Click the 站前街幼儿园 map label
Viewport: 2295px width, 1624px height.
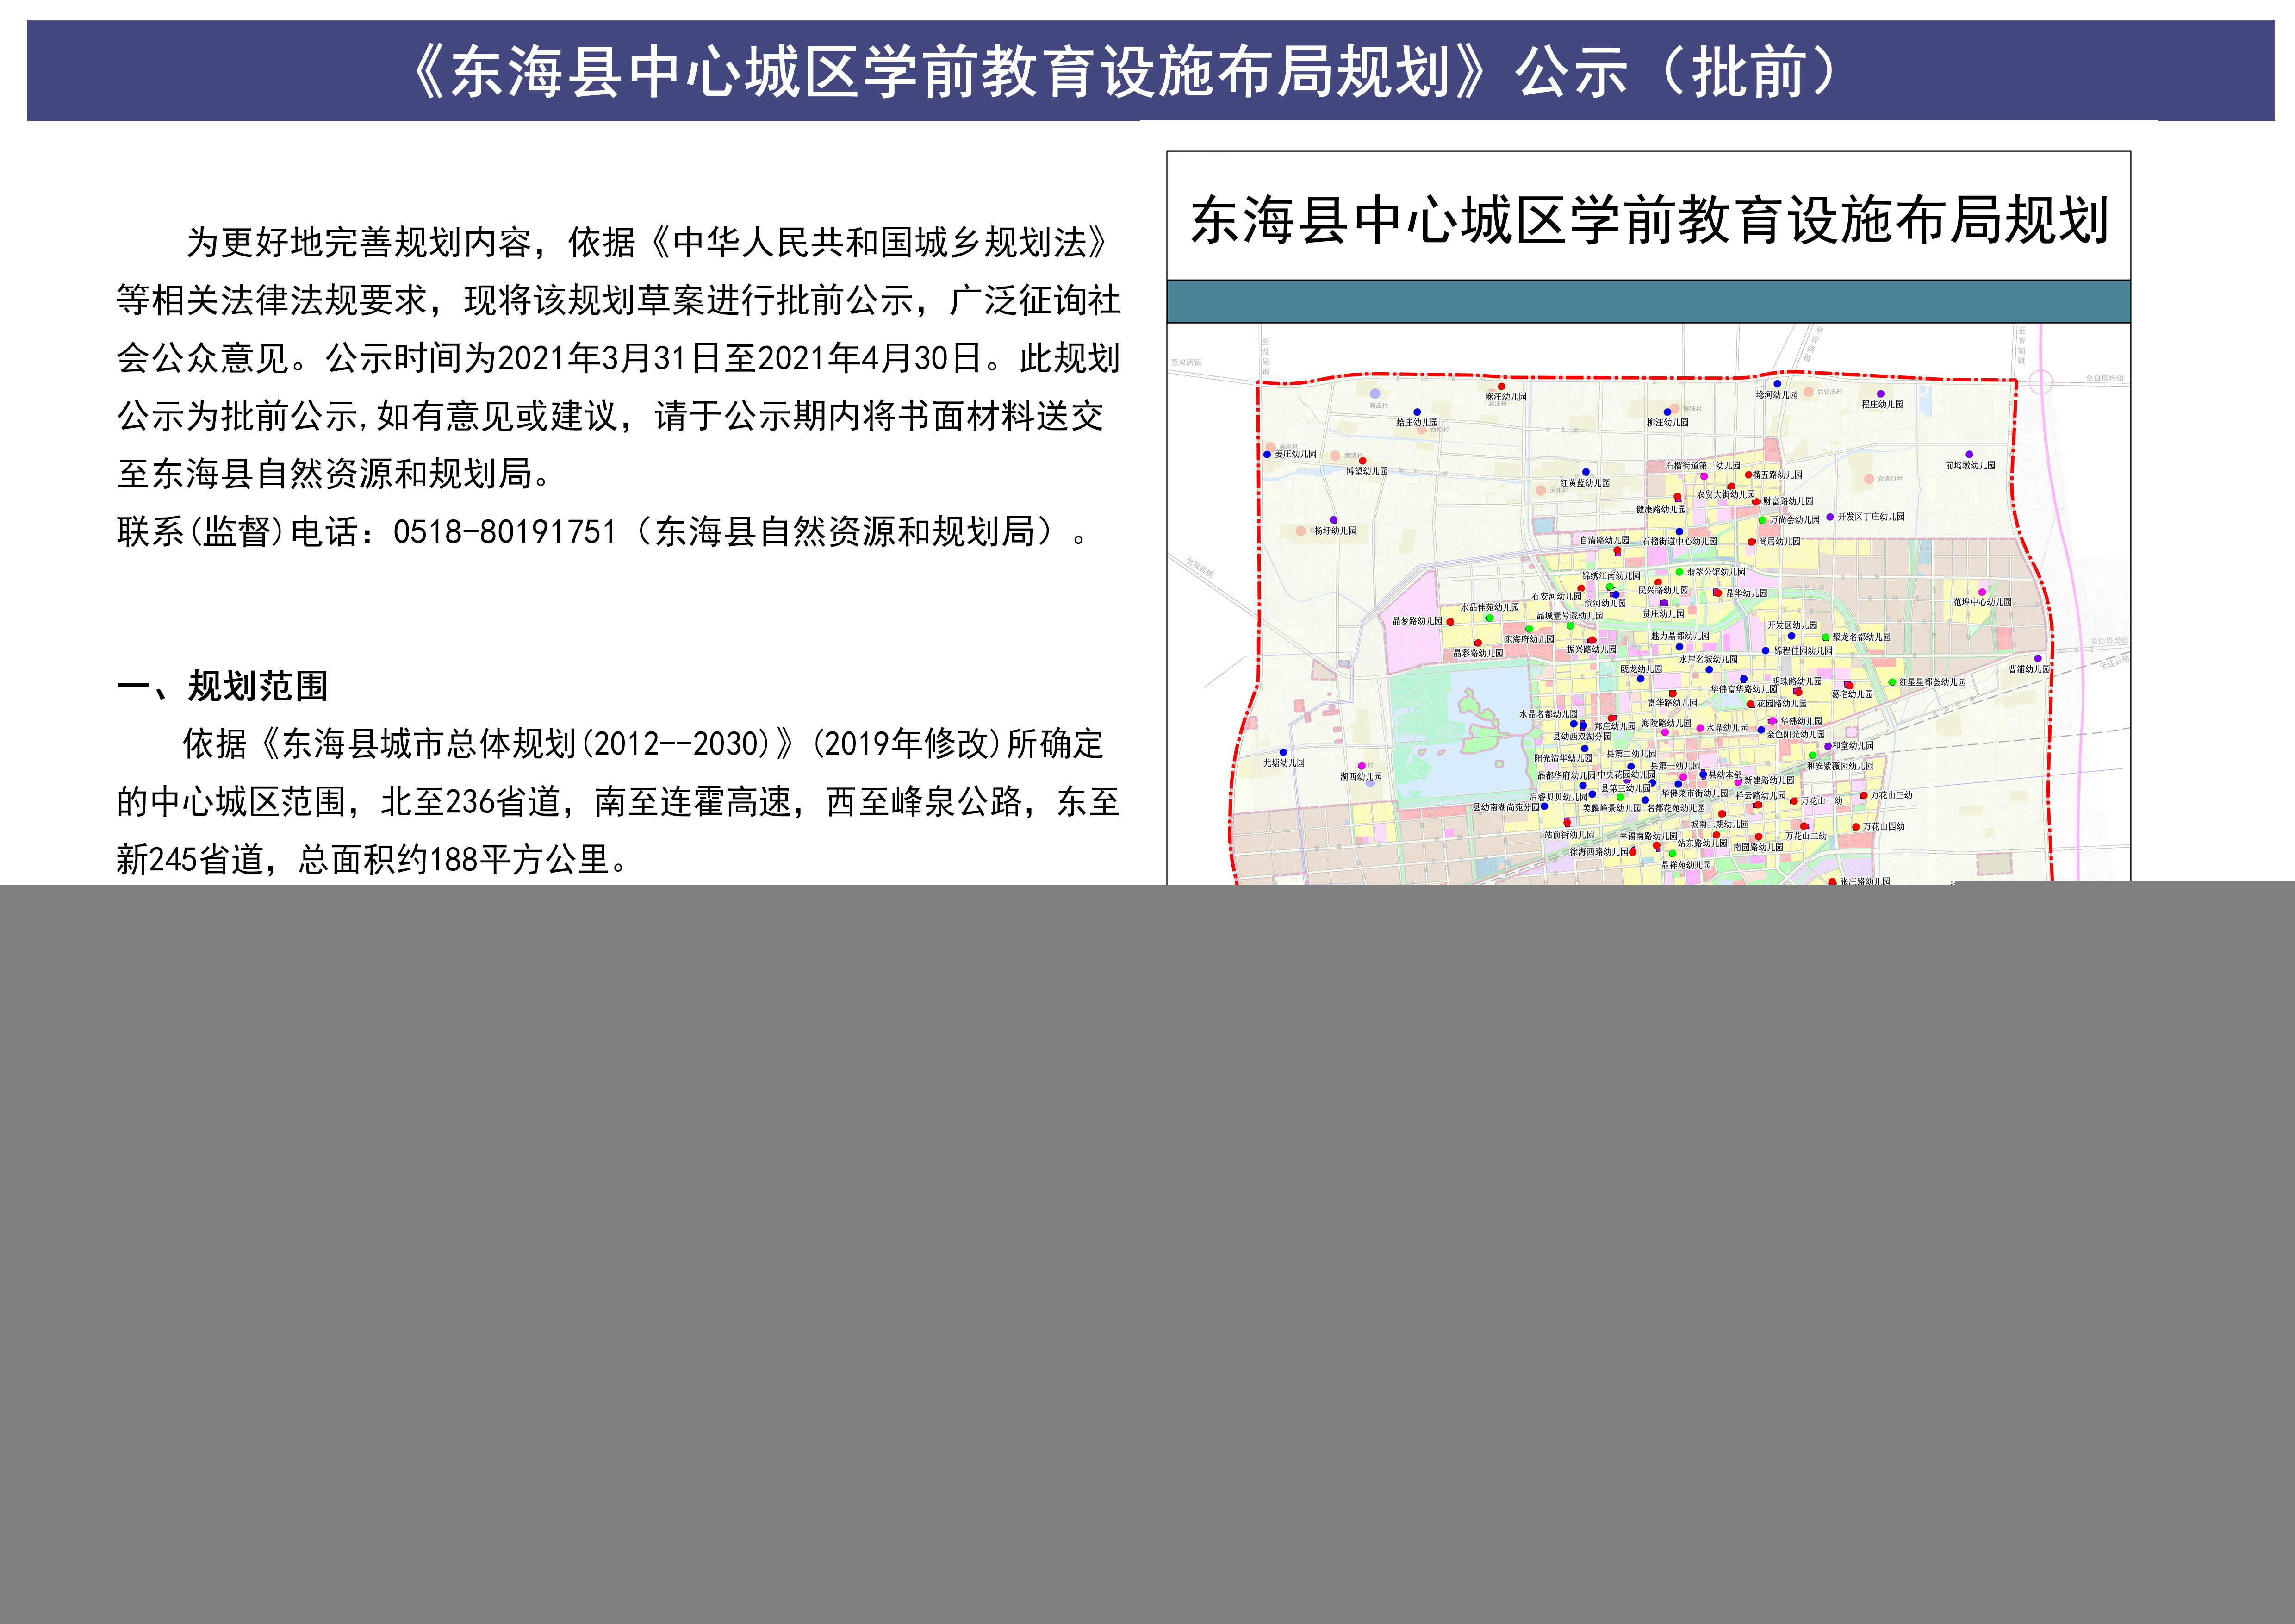pyautogui.click(x=1569, y=835)
